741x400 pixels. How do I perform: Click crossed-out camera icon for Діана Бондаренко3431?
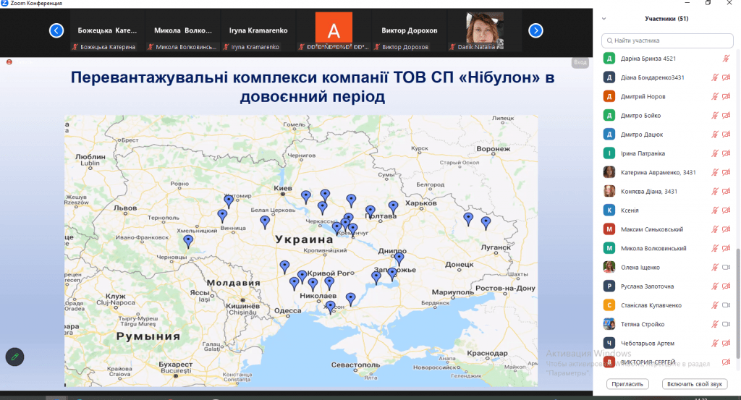pos(726,77)
